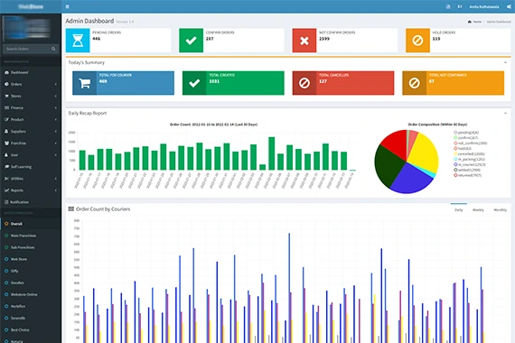Expand the Suppliers submenu arrow
Screen dimensions: 515x343
(56, 132)
